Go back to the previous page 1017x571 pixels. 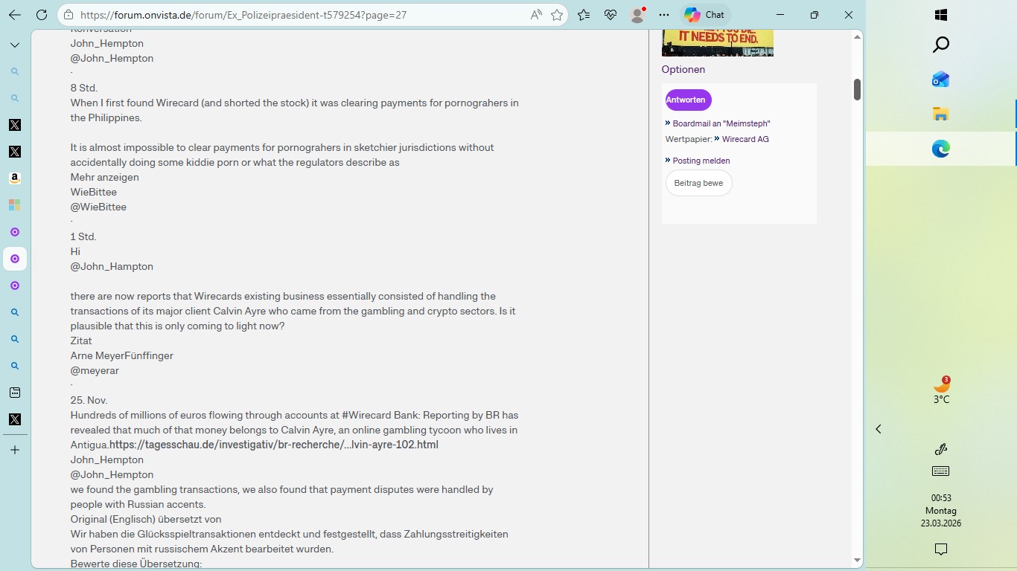[x=15, y=15]
